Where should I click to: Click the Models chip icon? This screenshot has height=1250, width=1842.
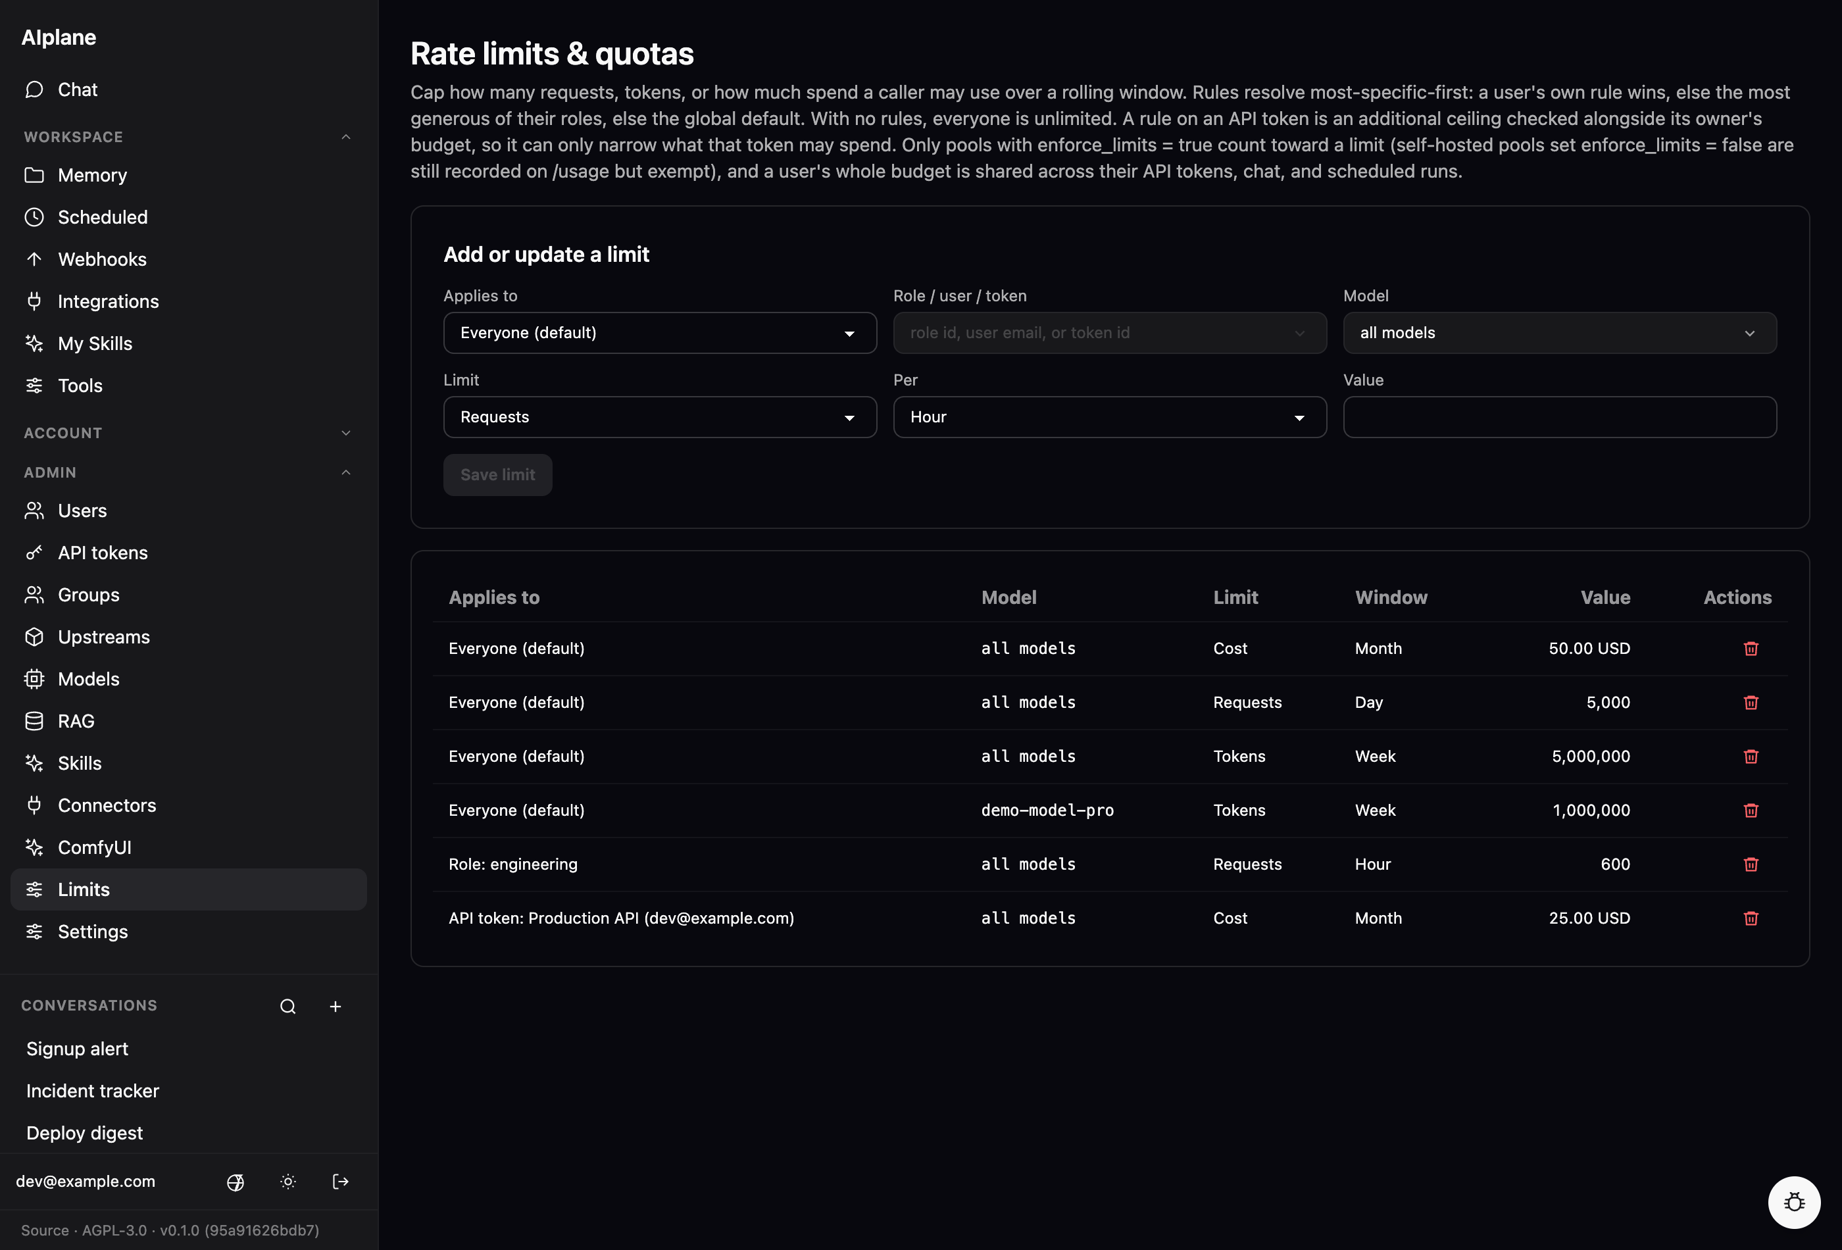[34, 678]
